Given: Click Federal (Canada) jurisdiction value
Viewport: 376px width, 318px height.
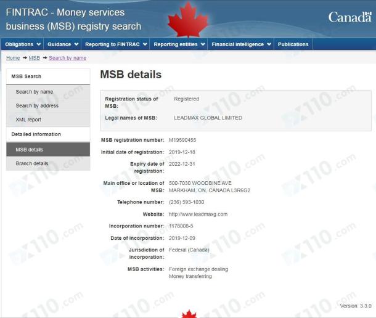Looking at the screenshot, I should 189,250.
